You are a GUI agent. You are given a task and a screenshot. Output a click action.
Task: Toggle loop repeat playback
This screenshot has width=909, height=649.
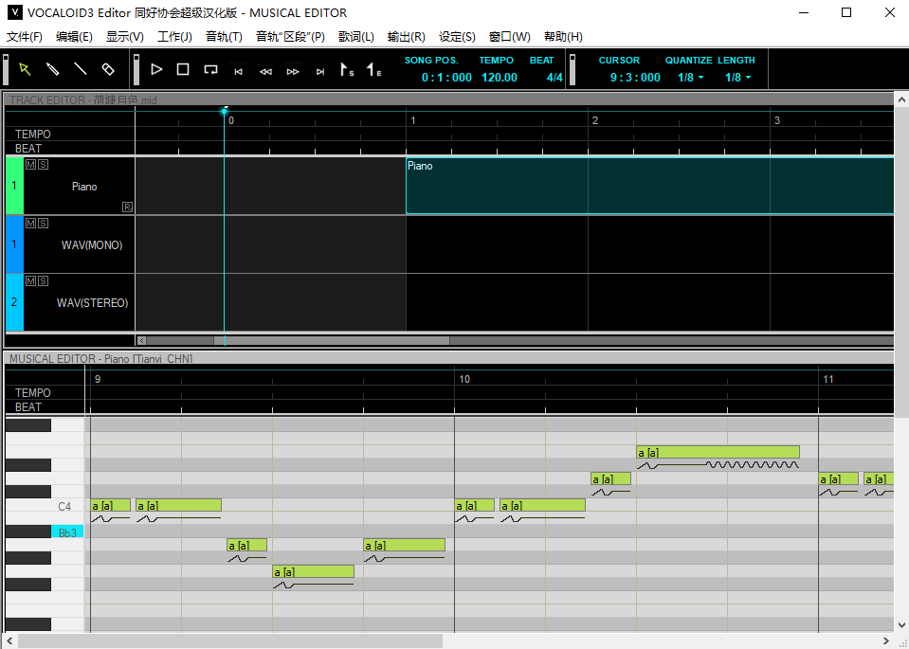click(210, 69)
